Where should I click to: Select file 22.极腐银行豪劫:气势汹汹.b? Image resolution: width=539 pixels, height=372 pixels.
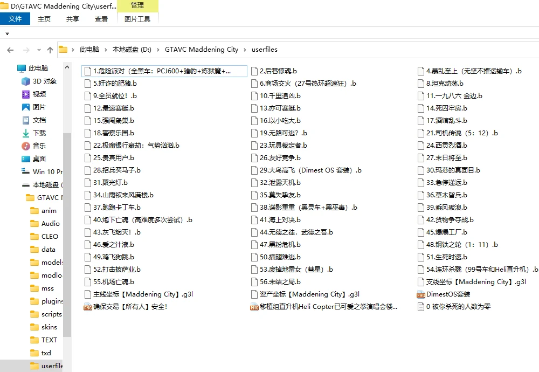(x=132, y=146)
